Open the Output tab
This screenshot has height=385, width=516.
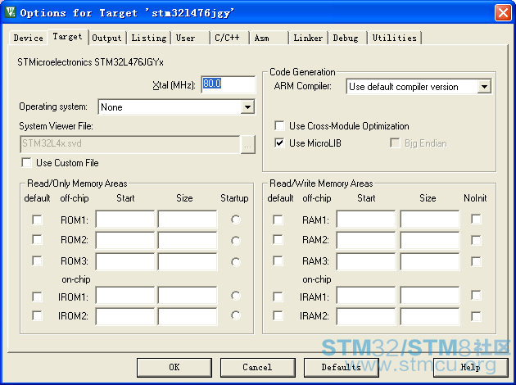(x=107, y=38)
